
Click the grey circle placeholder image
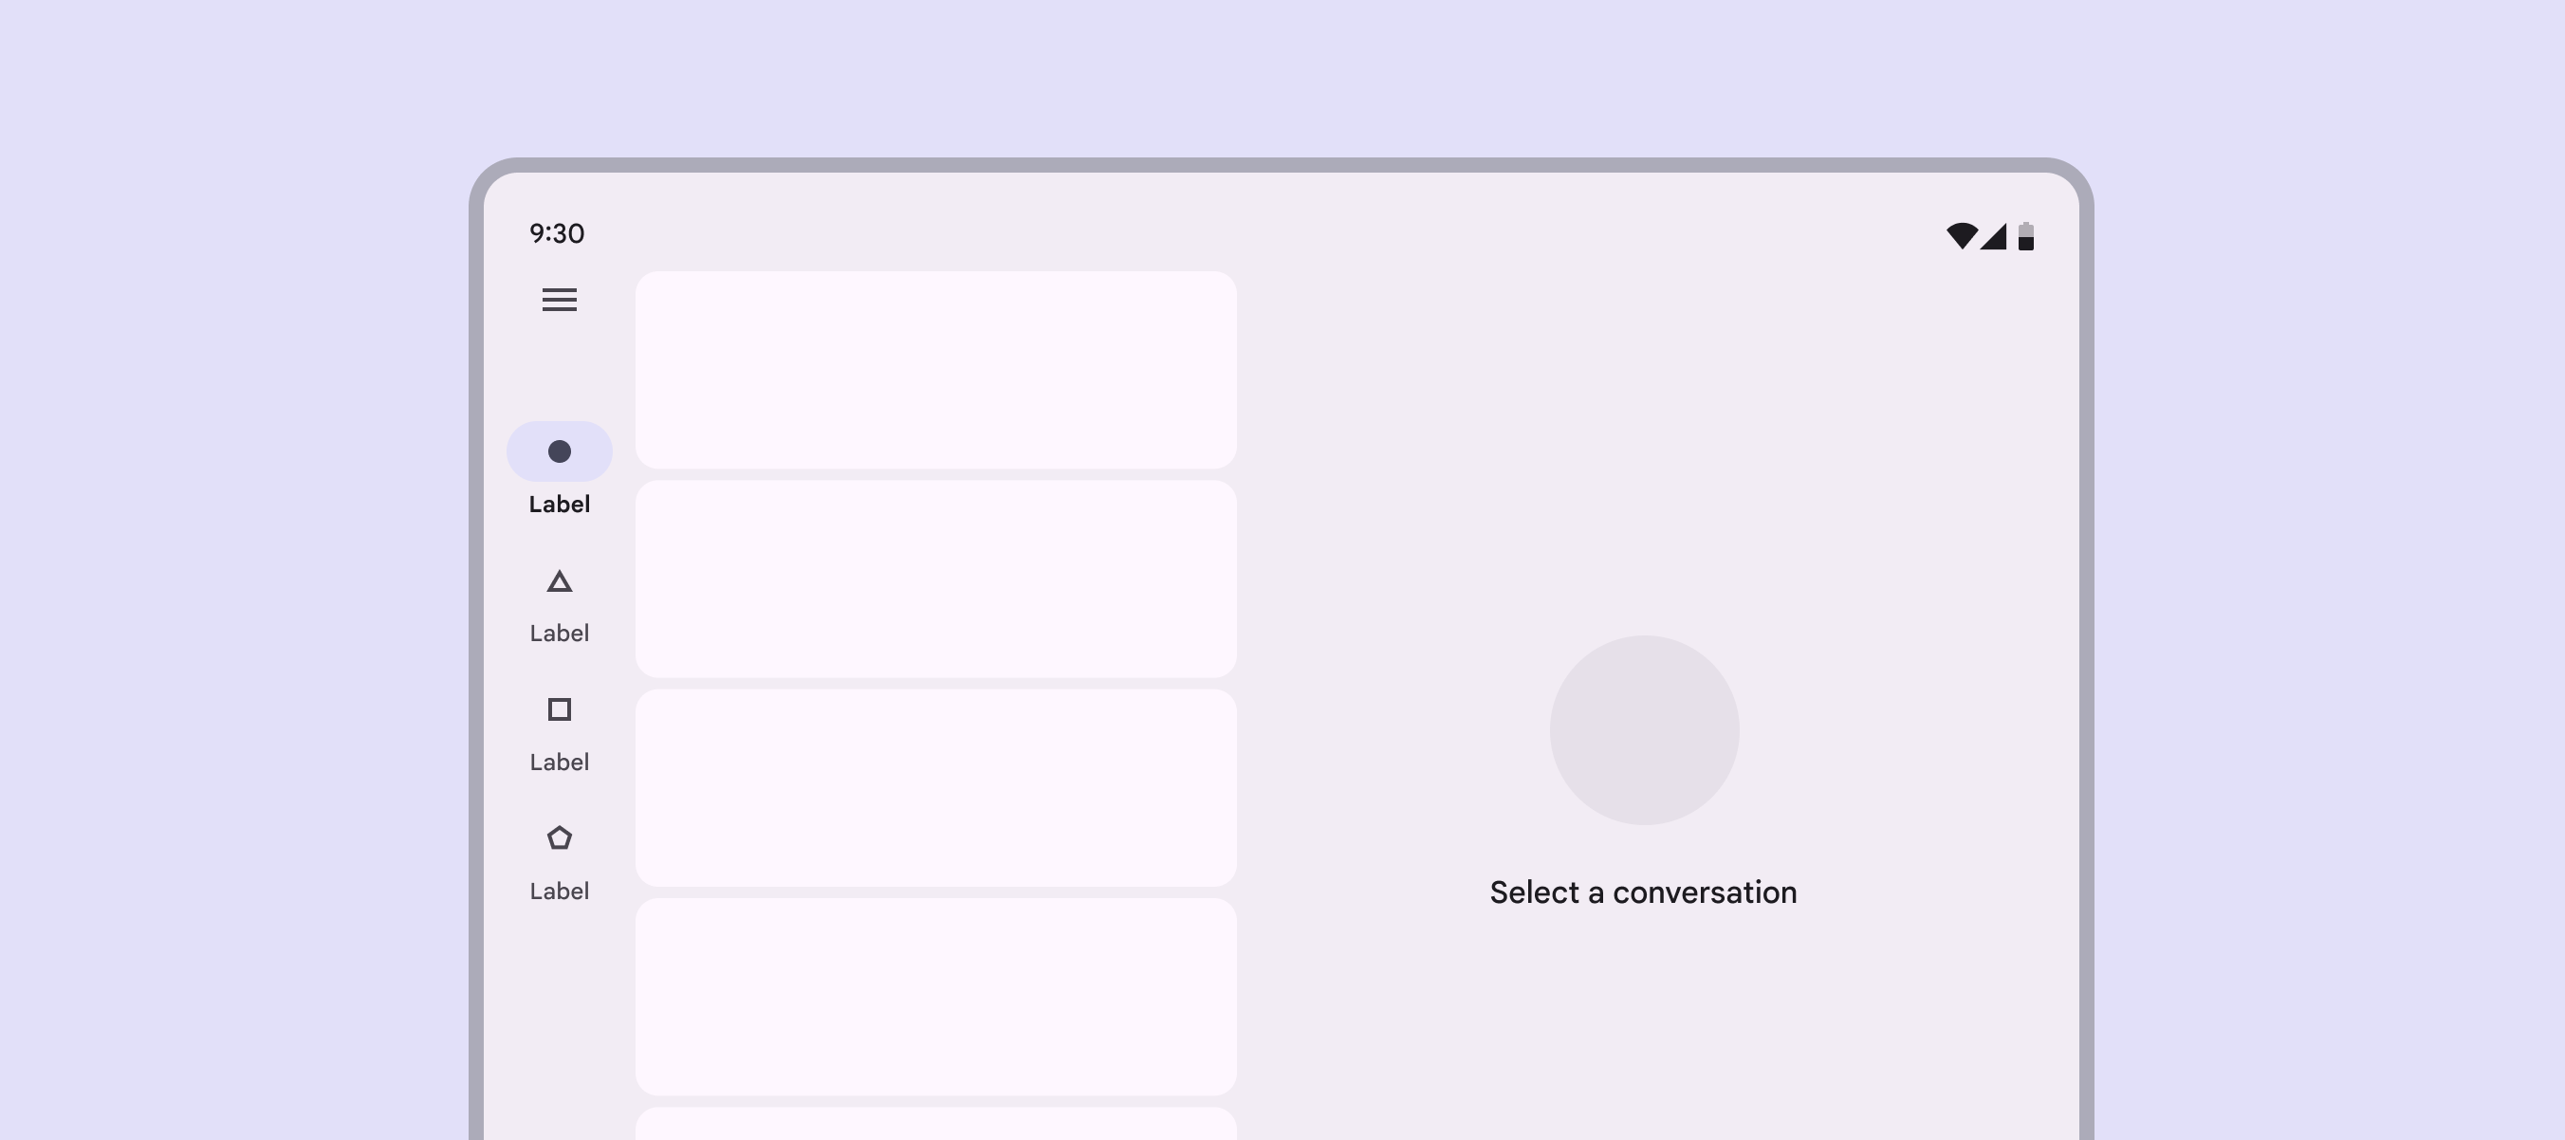click(1643, 729)
